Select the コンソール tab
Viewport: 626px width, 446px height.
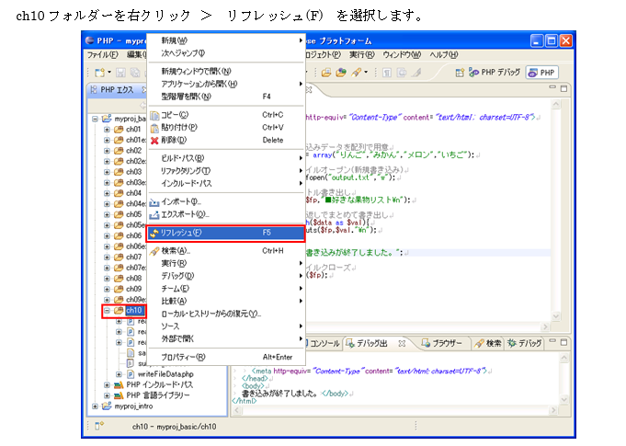click(x=325, y=343)
